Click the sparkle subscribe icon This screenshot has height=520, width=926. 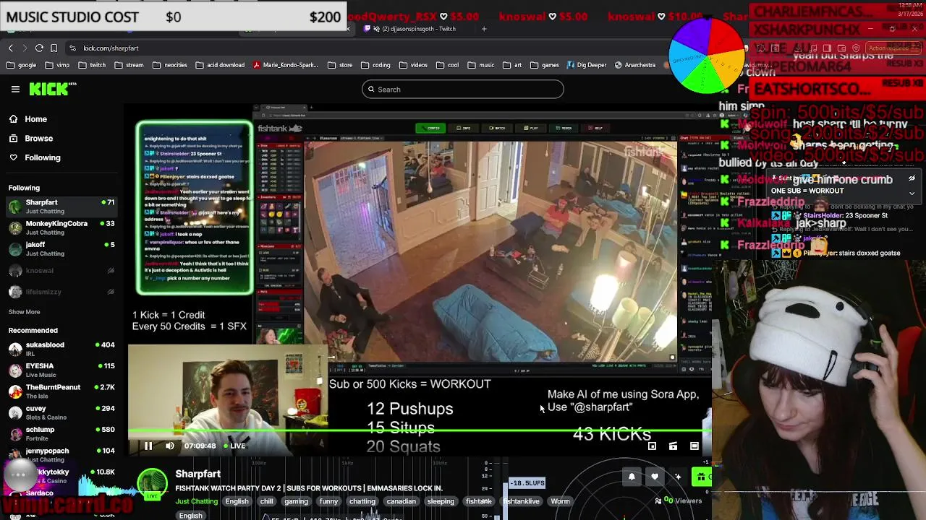678,477
